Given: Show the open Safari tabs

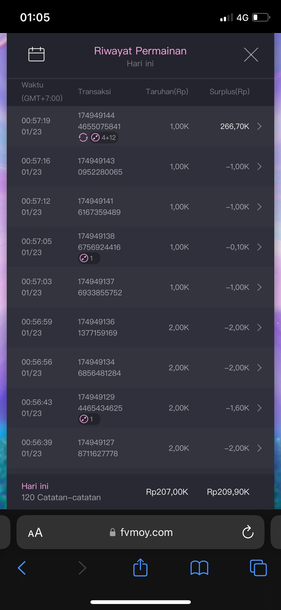Looking at the screenshot, I should click(x=258, y=568).
